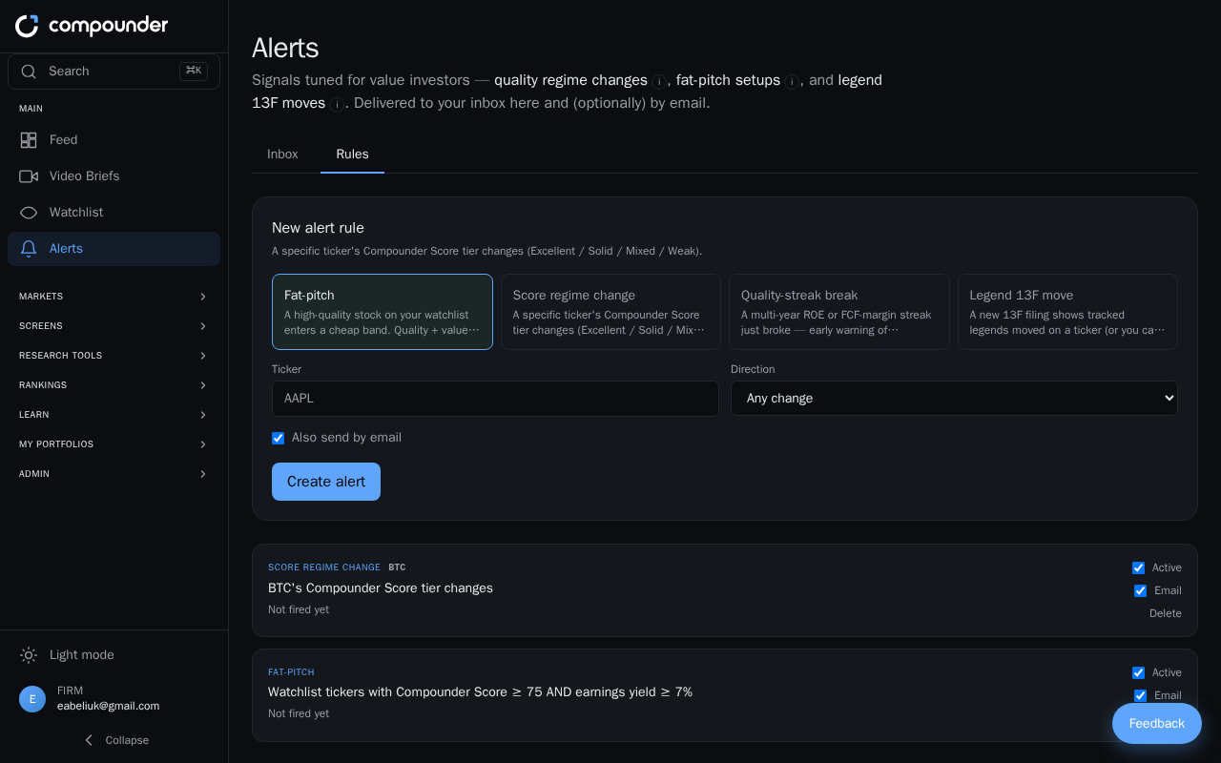Choose the Quality-streak break card
Image resolution: width=1221 pixels, height=763 pixels.
click(839, 312)
